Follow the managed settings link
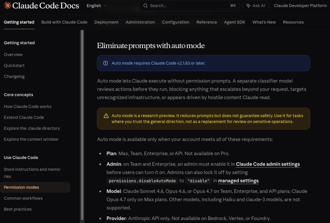This screenshot has height=223, width=330. pyautogui.click(x=238, y=181)
